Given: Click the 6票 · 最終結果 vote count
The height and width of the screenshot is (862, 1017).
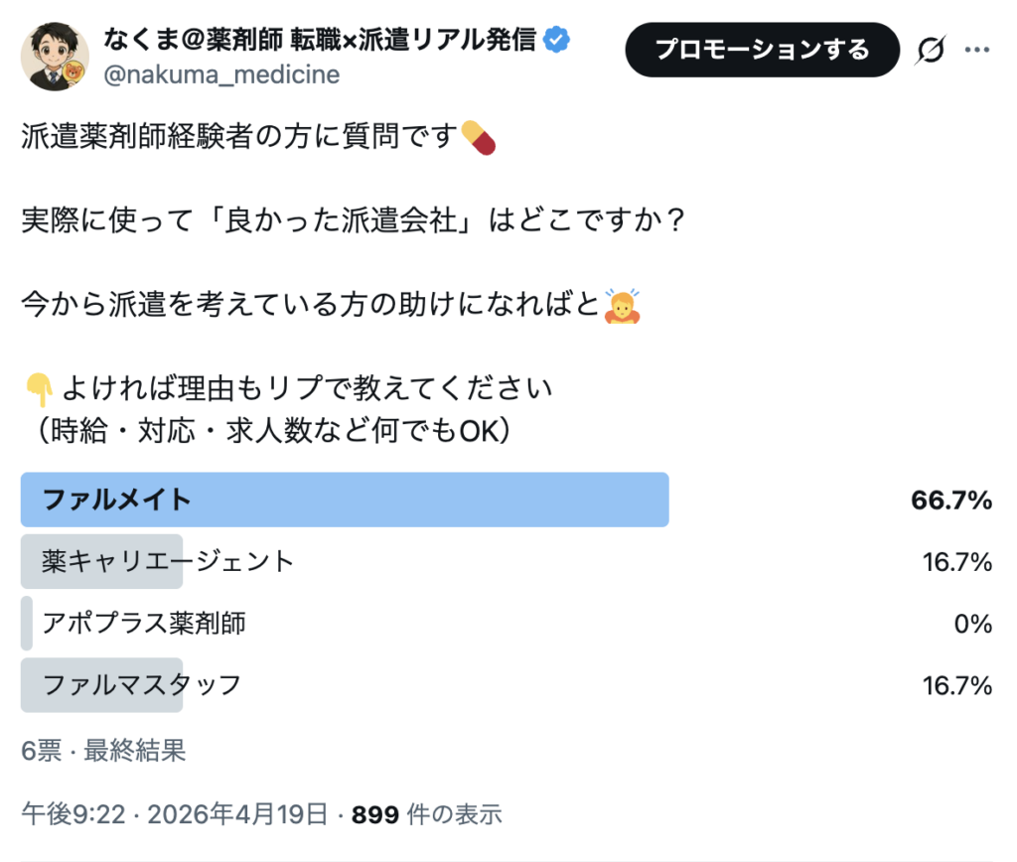Looking at the screenshot, I should [103, 751].
